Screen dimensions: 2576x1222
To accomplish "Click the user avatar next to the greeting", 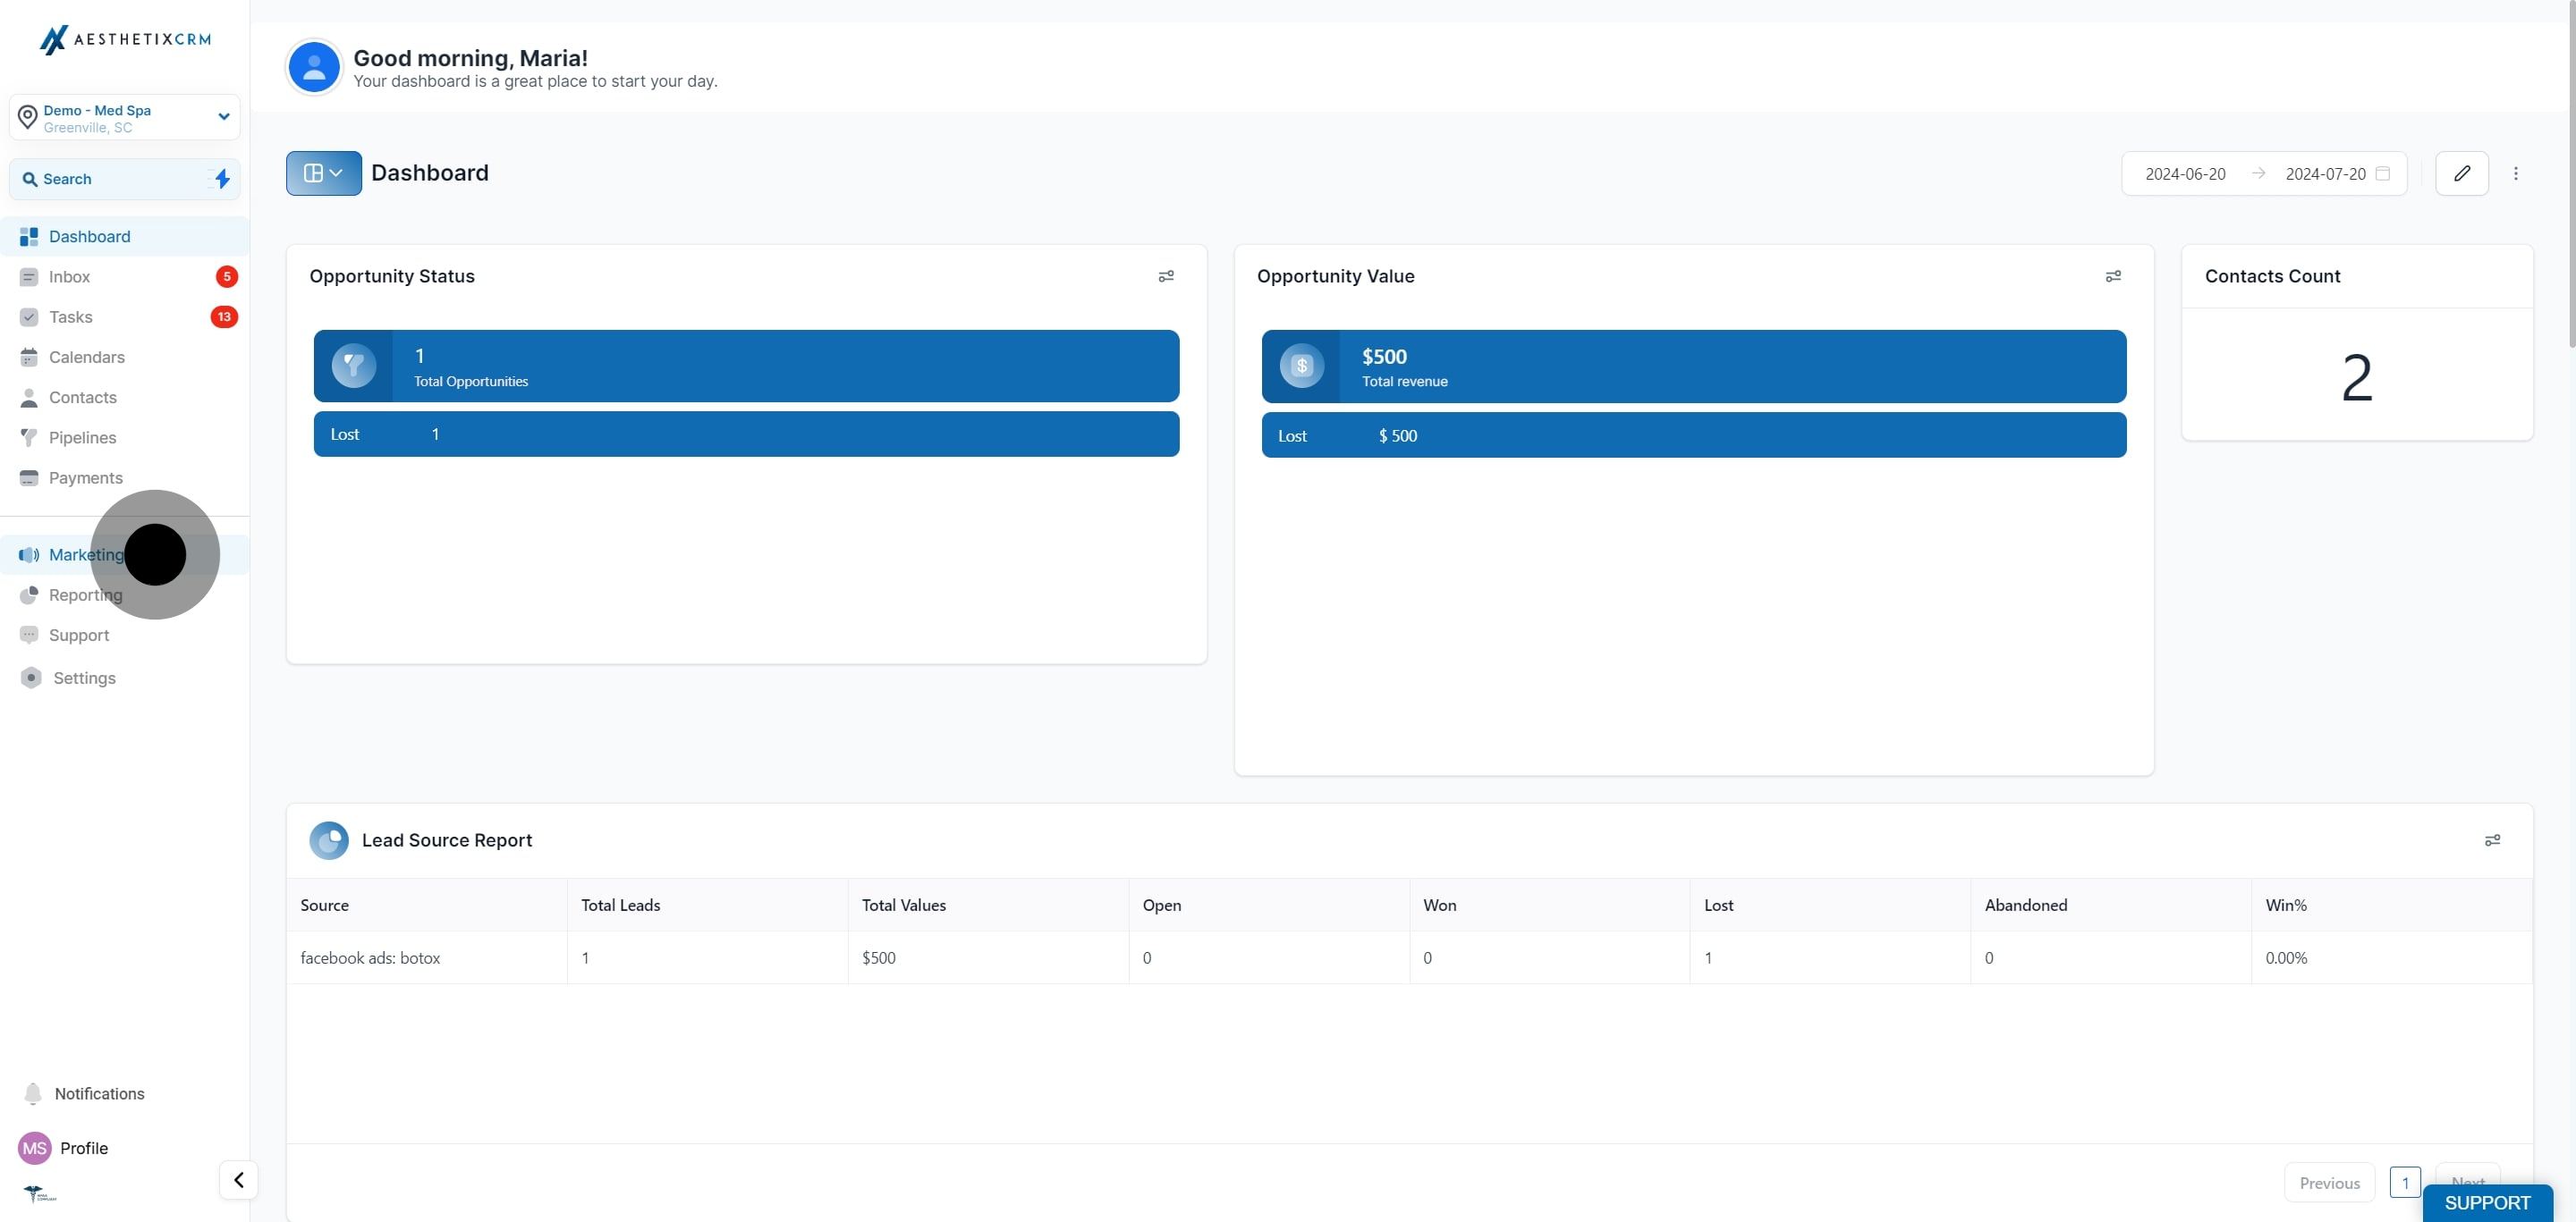I will (x=314, y=67).
